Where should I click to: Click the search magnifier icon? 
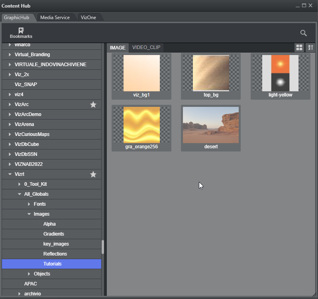[x=303, y=33]
